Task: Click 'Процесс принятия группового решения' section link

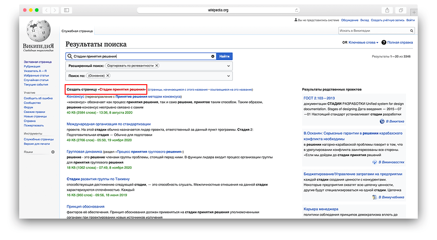Action: click(x=149, y=152)
